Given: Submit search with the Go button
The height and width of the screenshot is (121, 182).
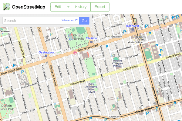Looking at the screenshot, I should point(84,21).
